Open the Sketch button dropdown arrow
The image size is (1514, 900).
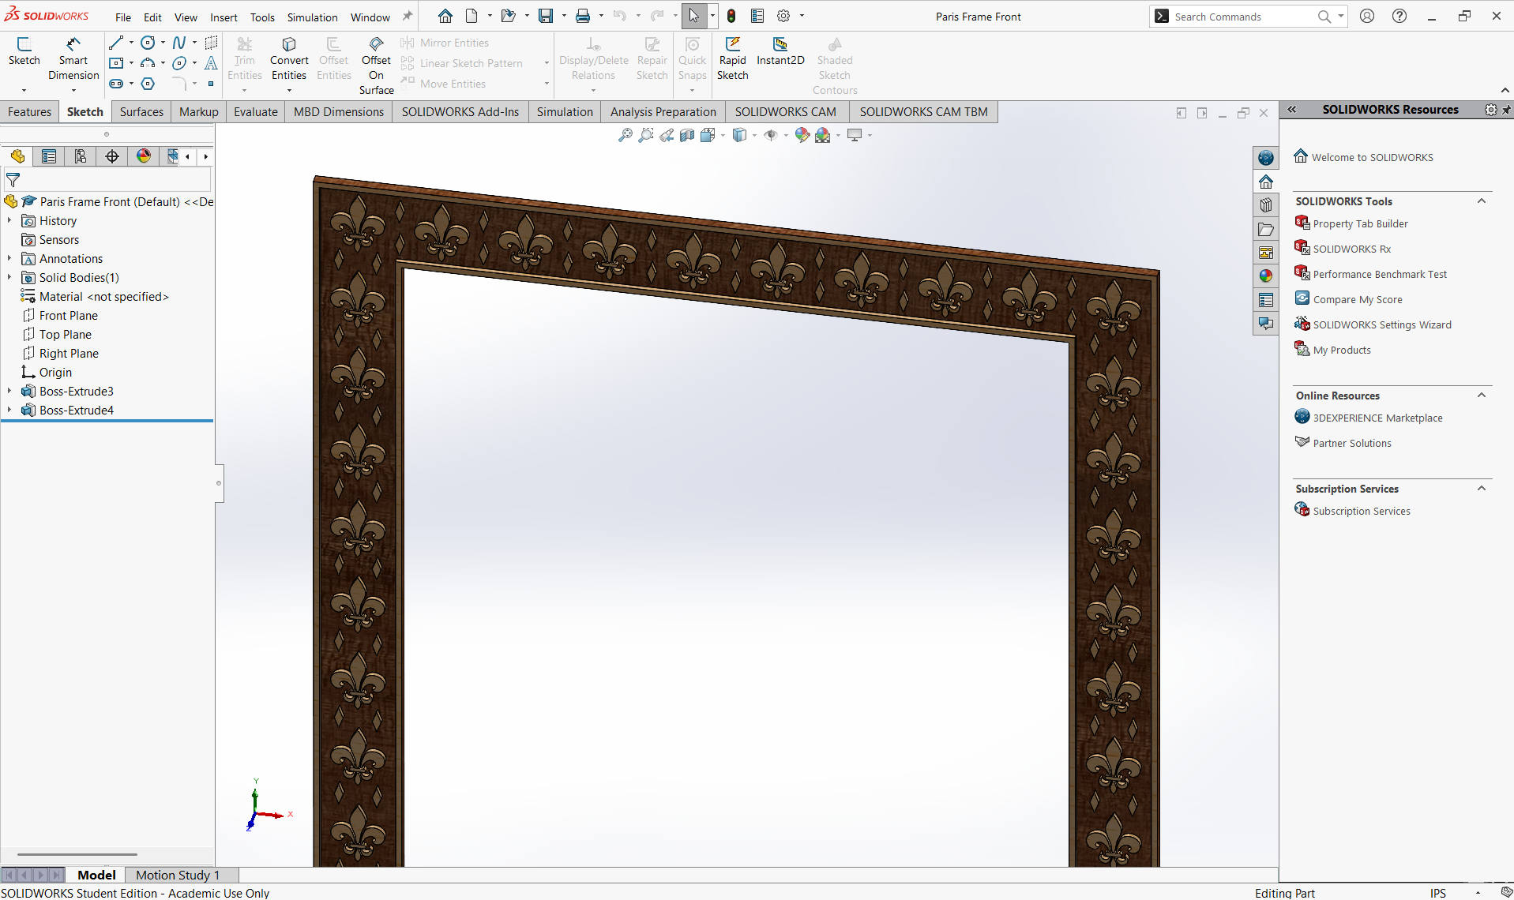(x=24, y=90)
